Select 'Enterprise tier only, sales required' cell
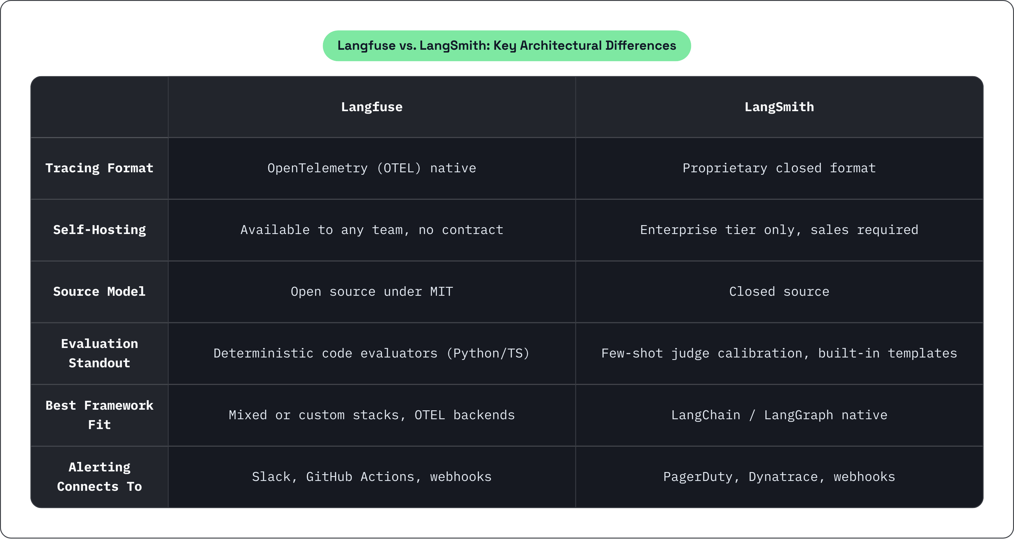This screenshot has height=539, width=1014. [x=779, y=230]
